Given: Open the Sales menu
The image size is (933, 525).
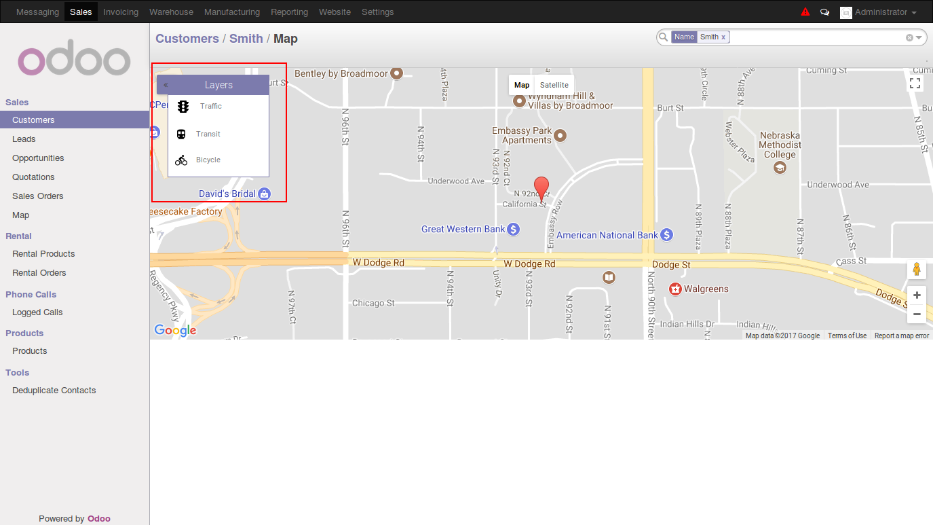Looking at the screenshot, I should 81,12.
